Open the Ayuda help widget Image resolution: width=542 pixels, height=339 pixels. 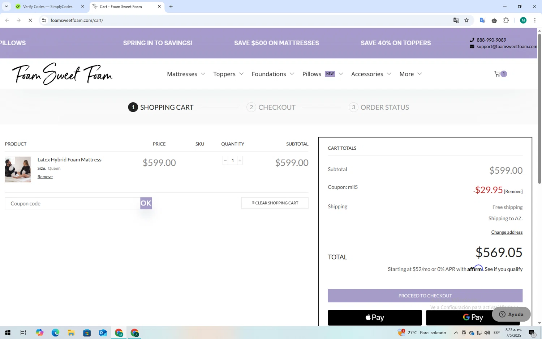point(511,314)
